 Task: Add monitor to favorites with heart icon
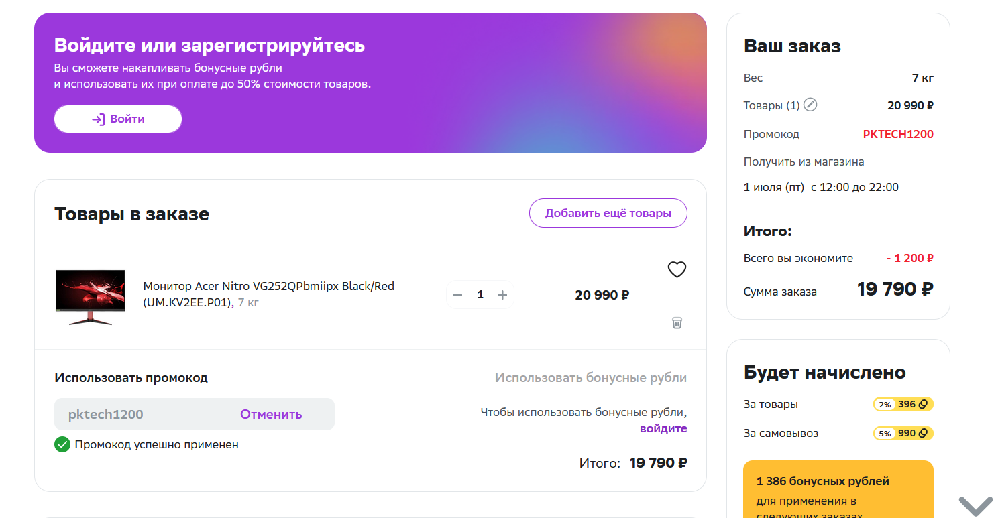(677, 269)
